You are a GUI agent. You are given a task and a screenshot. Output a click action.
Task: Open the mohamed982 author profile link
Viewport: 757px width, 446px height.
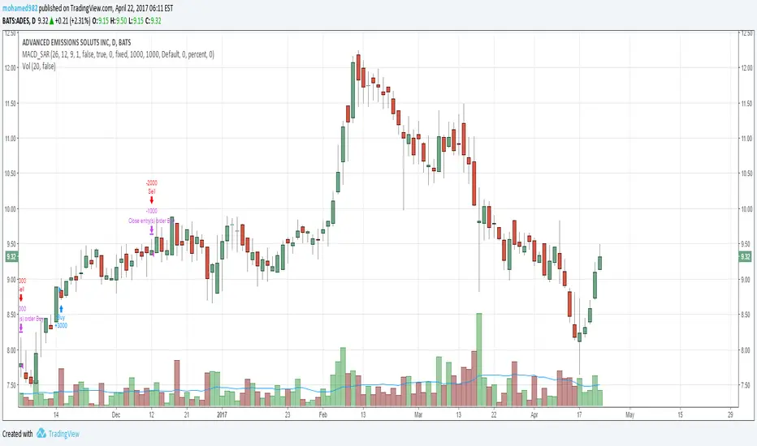[19, 8]
